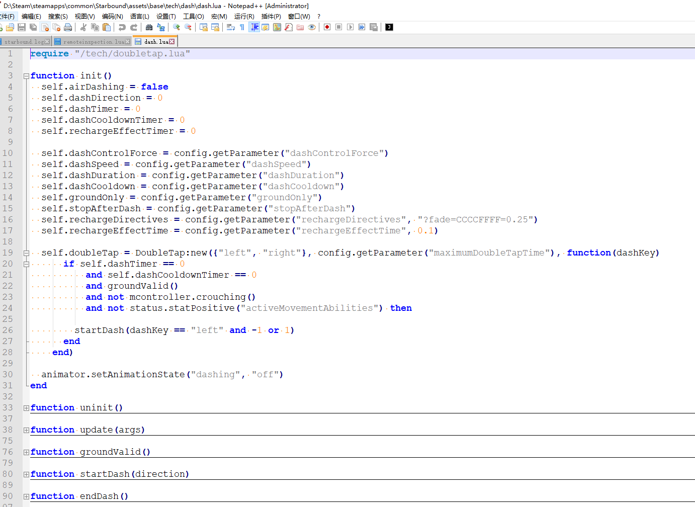The width and height of the screenshot is (695, 507).
Task: Zoom out with the magnifier minus icon
Action: [x=188, y=27]
